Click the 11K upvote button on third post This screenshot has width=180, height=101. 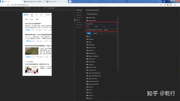click(28, 57)
